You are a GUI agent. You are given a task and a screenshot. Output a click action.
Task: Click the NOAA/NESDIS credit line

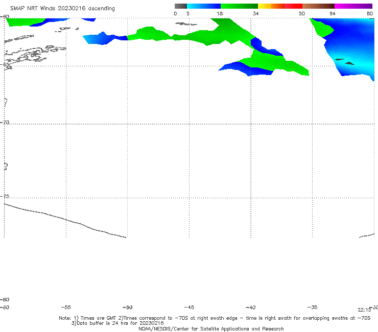click(211, 329)
